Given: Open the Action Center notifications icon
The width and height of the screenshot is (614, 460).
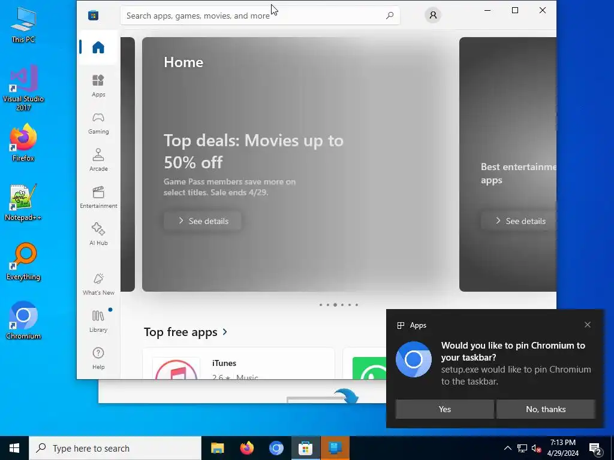Looking at the screenshot, I should 595,448.
